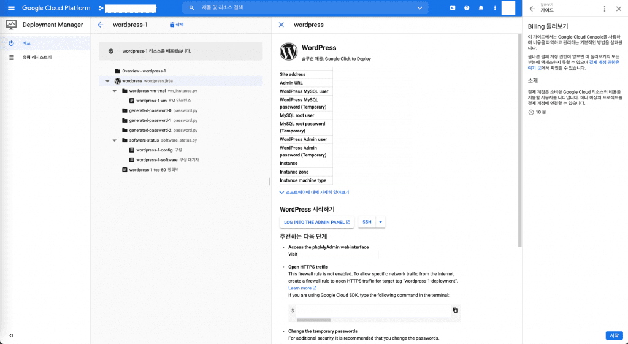Image resolution: width=628 pixels, height=344 pixels.
Task: Click the 삭제 delete button
Action: click(177, 25)
